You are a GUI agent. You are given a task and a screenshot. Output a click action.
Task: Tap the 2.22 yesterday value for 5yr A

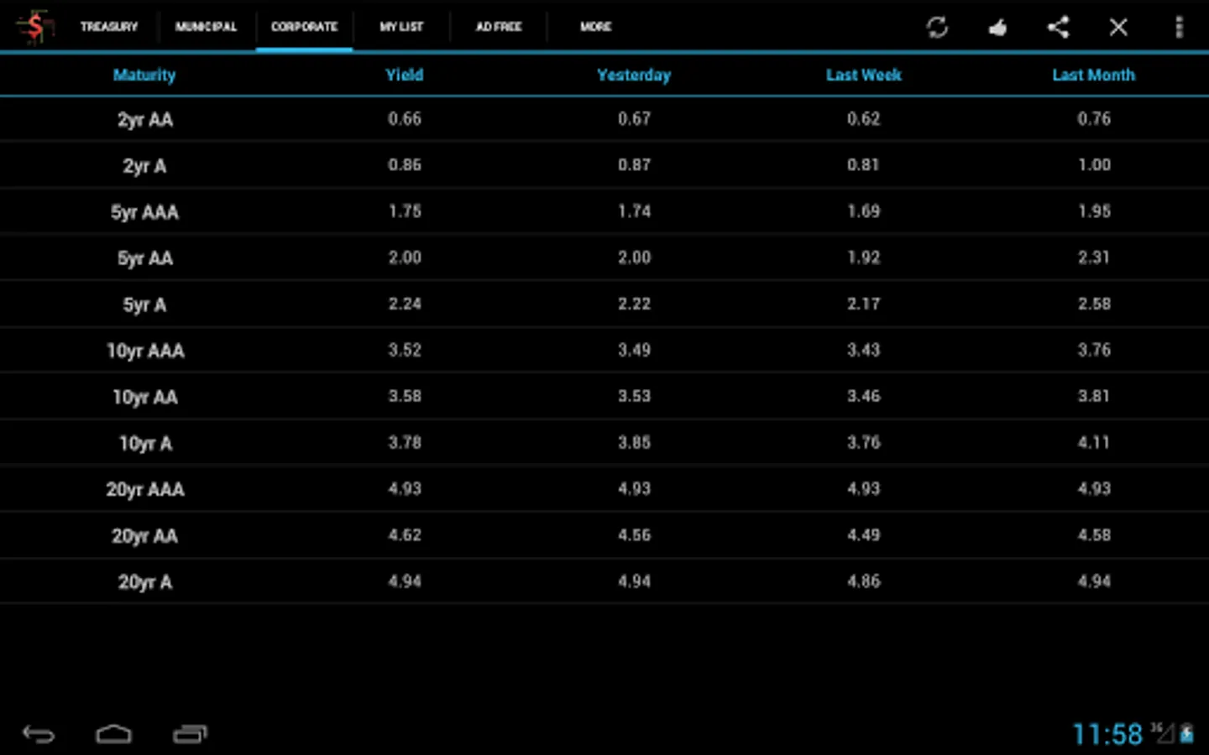click(x=634, y=304)
